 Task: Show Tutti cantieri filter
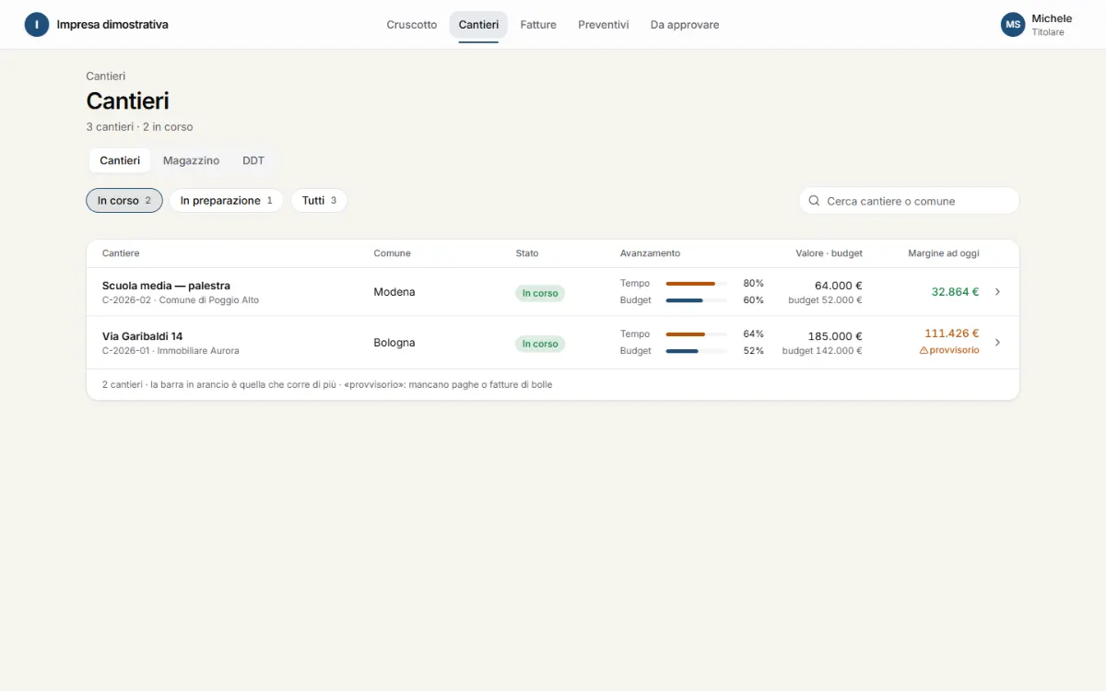pyautogui.click(x=319, y=201)
